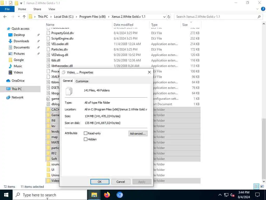Click the network tray icon
The height and width of the screenshot is (200, 266).
click(x=226, y=195)
